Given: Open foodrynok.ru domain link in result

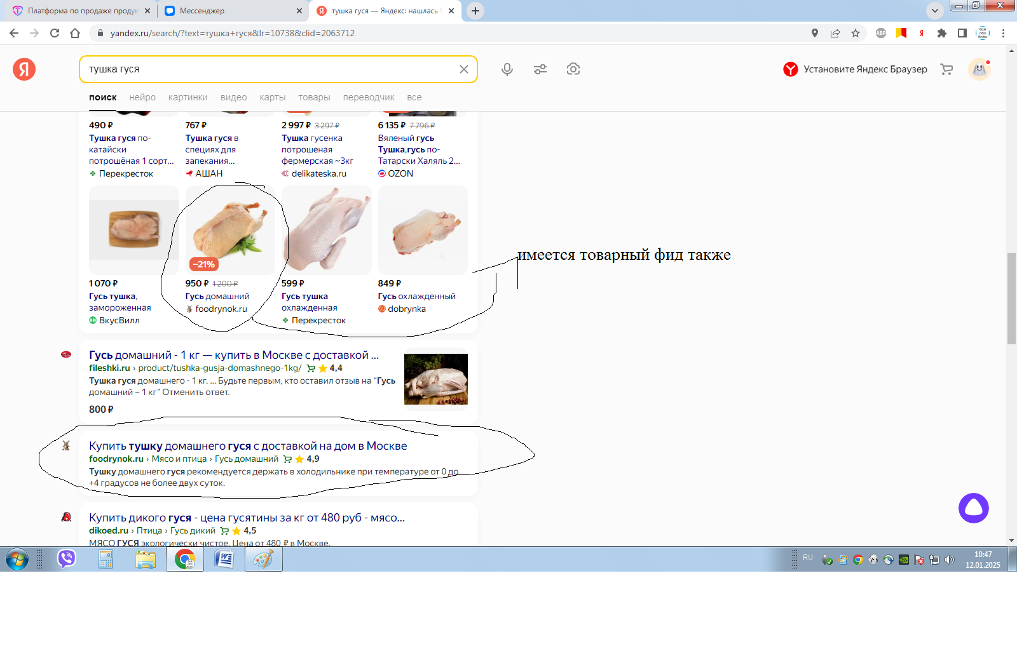Looking at the screenshot, I should pos(116,459).
